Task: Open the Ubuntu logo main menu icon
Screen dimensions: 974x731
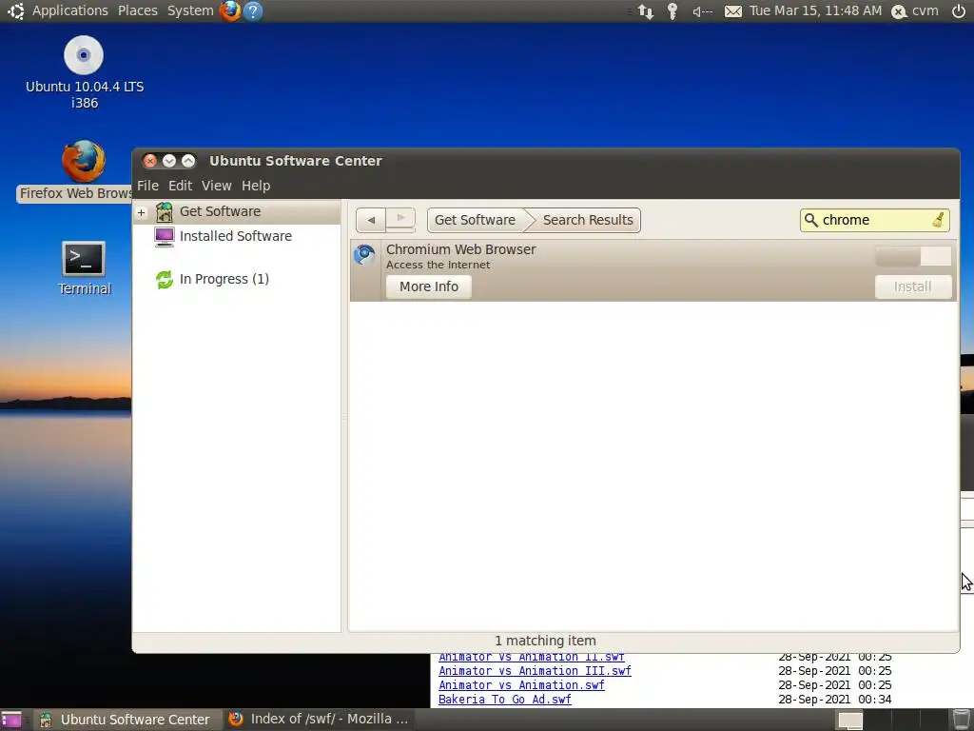Action: click(15, 10)
